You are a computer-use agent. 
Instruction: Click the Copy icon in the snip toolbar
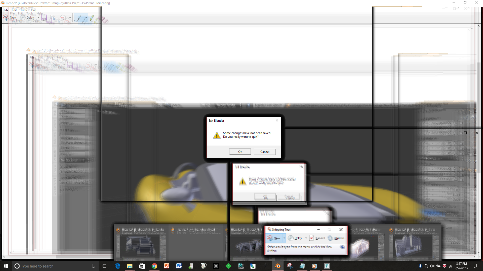click(x=53, y=18)
